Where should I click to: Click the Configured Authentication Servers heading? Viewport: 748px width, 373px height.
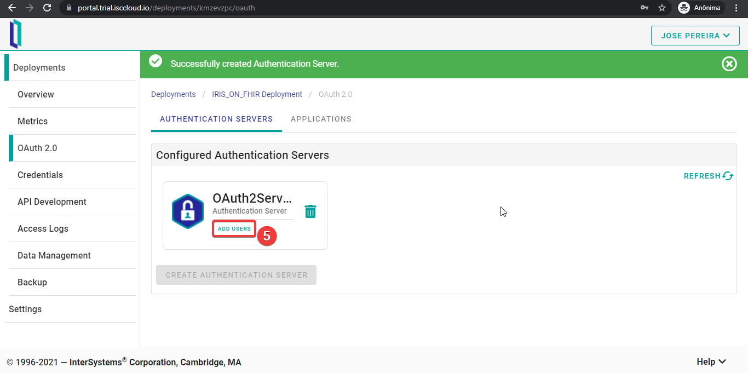[x=243, y=155]
